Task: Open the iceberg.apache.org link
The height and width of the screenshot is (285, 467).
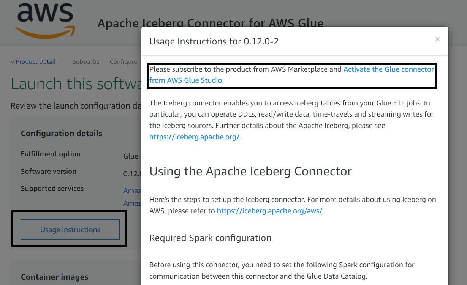Action: pyautogui.click(x=195, y=137)
